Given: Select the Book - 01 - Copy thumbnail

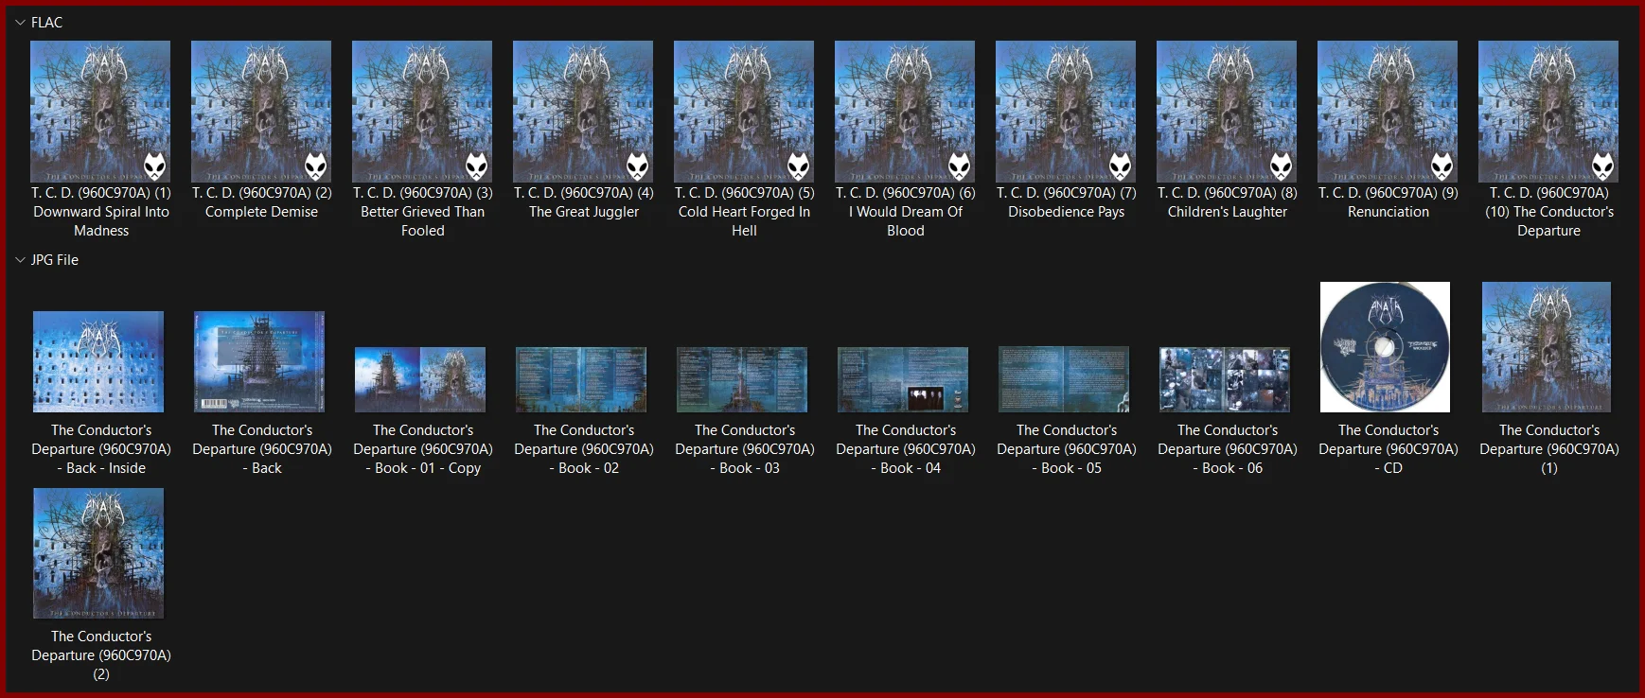Looking at the screenshot, I should click(420, 379).
